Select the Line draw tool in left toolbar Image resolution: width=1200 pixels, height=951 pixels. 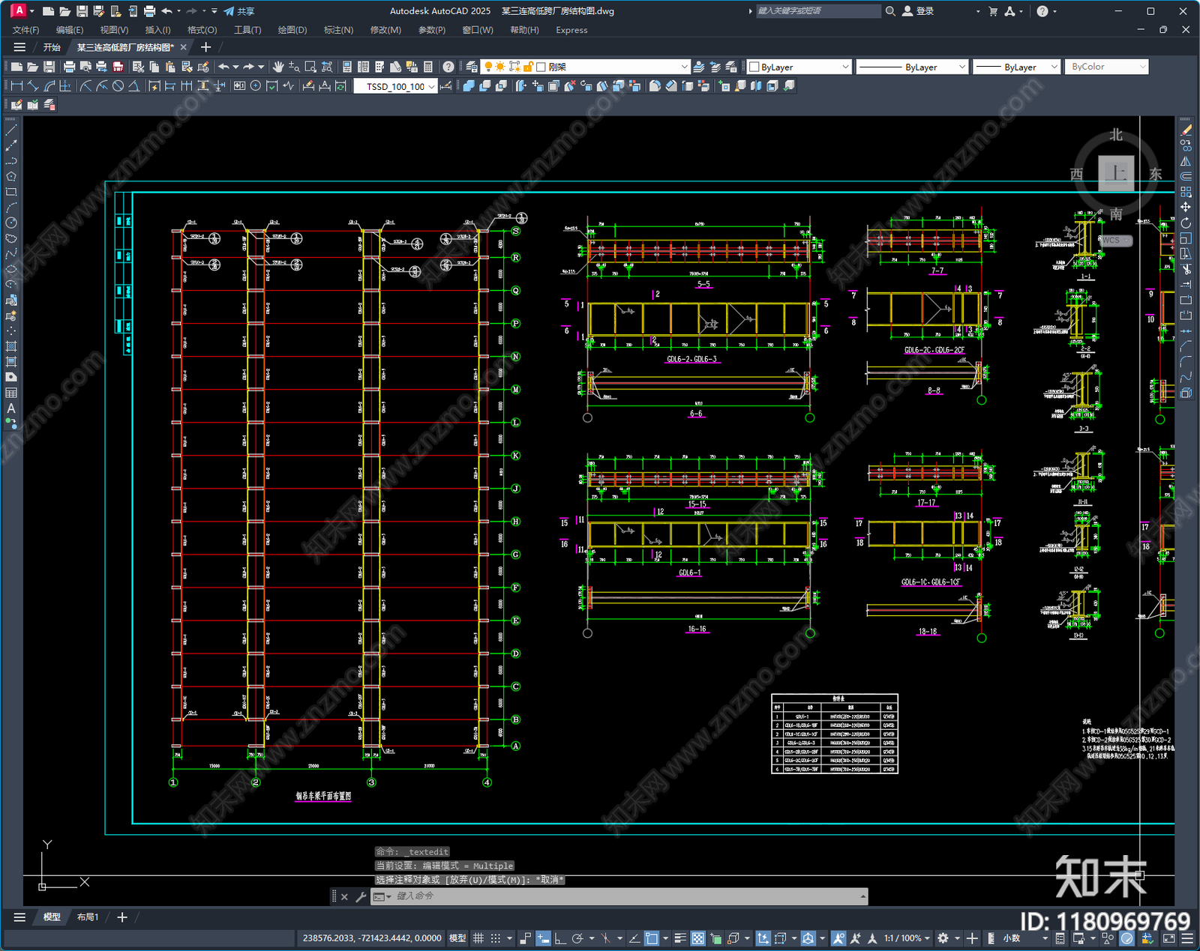[11, 130]
